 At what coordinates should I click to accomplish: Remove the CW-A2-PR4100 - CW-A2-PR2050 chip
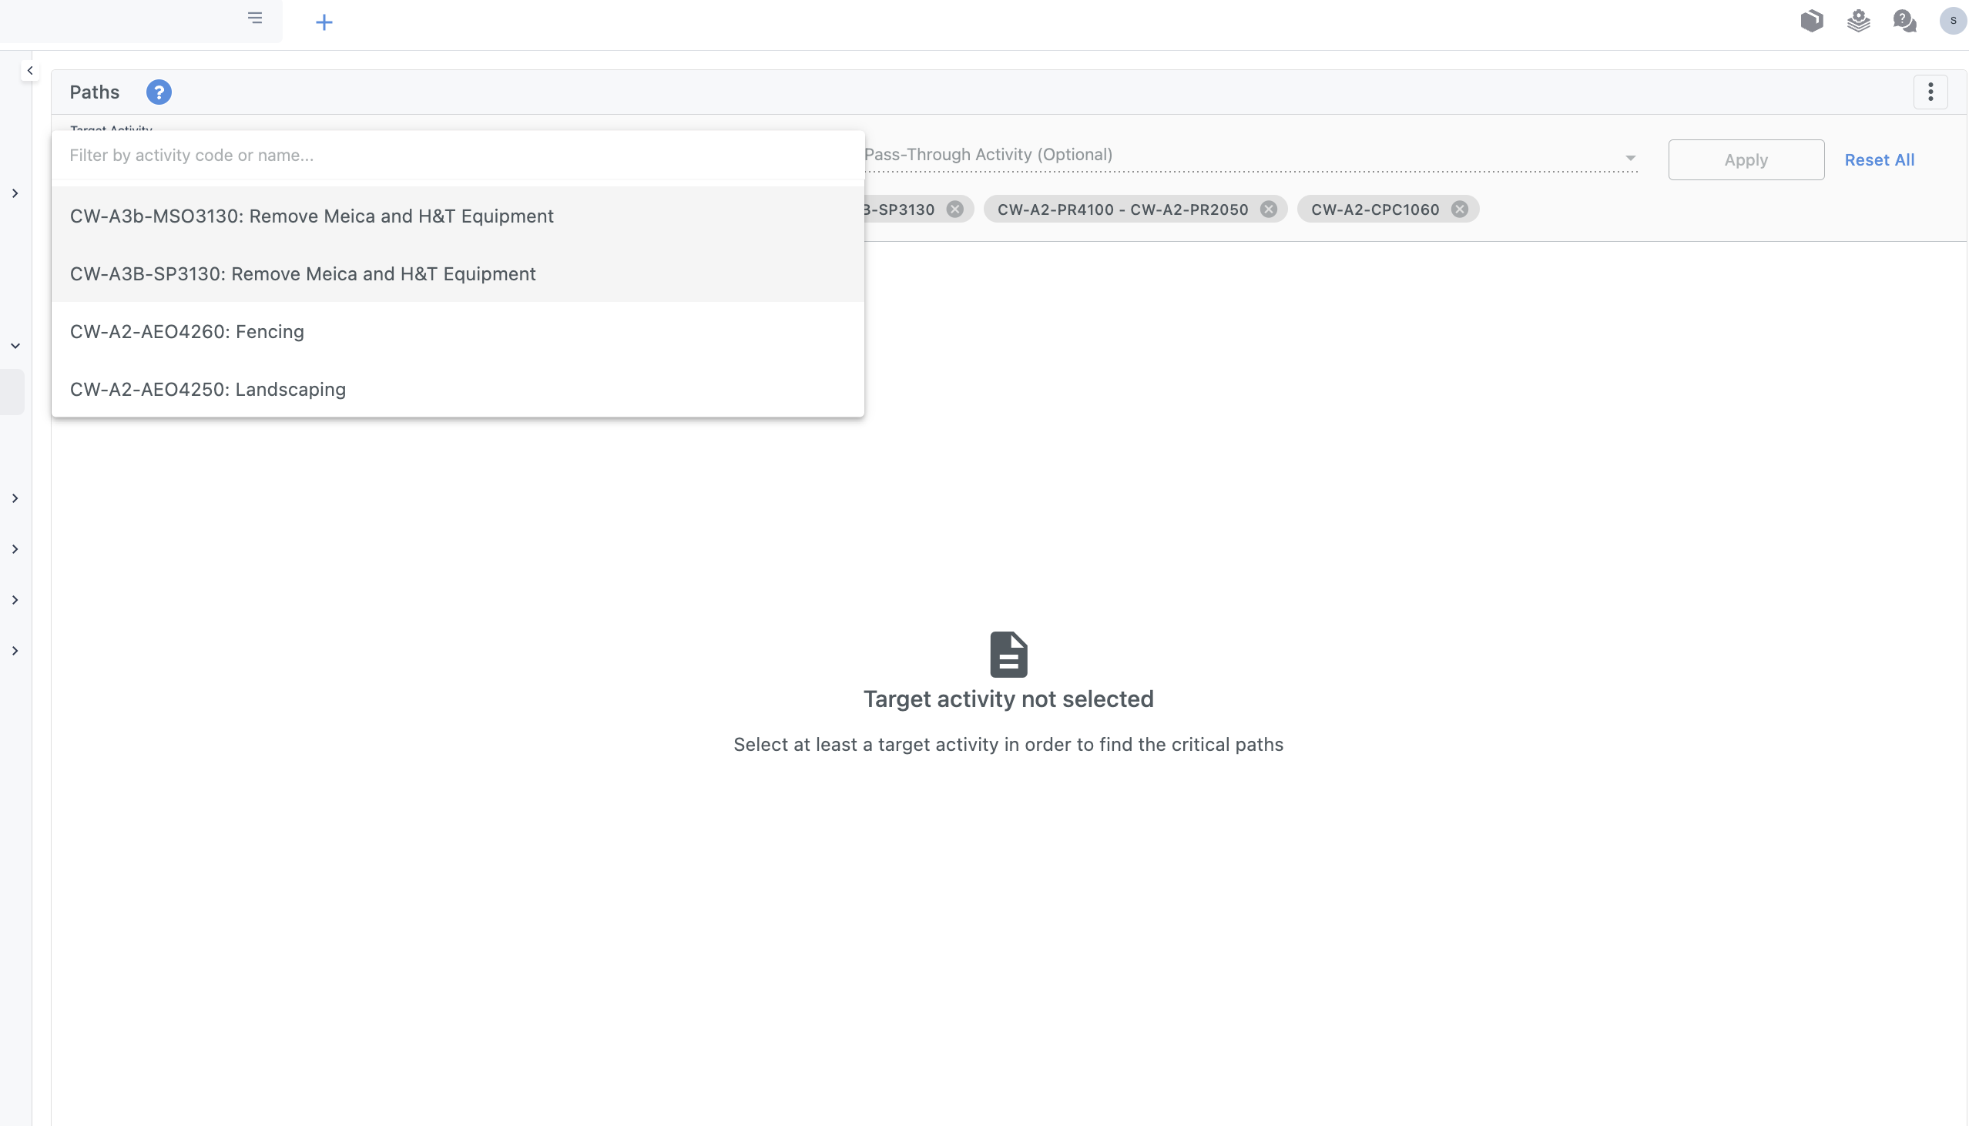(1268, 209)
